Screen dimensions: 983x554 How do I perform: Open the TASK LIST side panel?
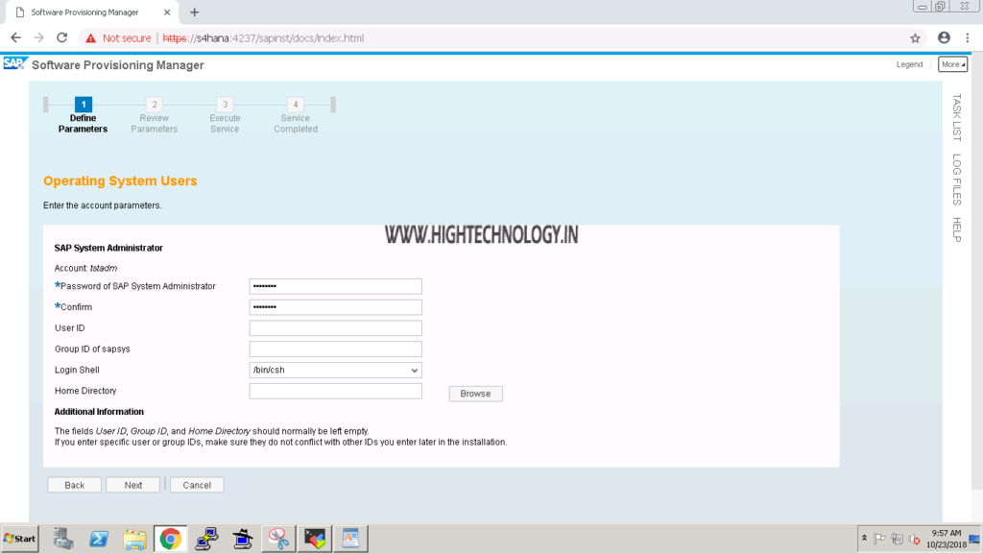tap(957, 117)
